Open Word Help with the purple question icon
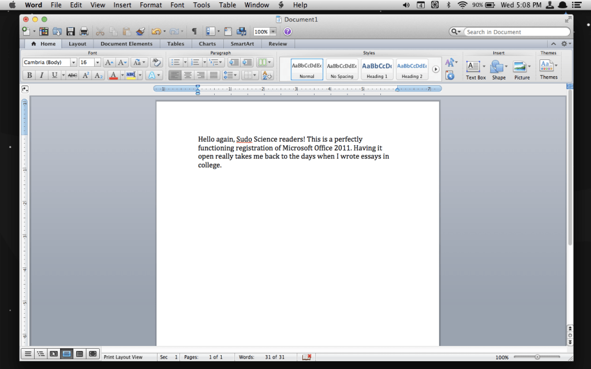 (x=287, y=31)
